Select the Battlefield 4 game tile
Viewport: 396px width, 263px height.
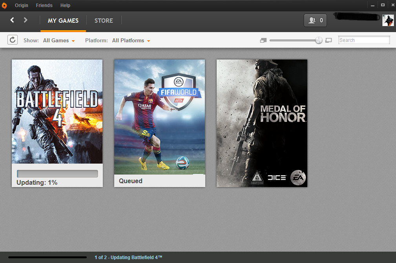point(57,123)
